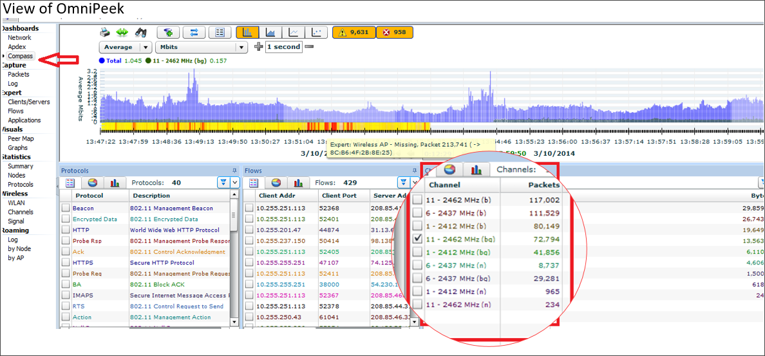
Task: Show the Flows panel bar chart
Action: point(299,183)
